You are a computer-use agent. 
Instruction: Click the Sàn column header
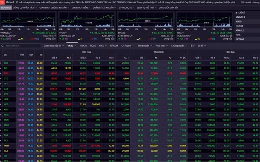tap(31, 55)
